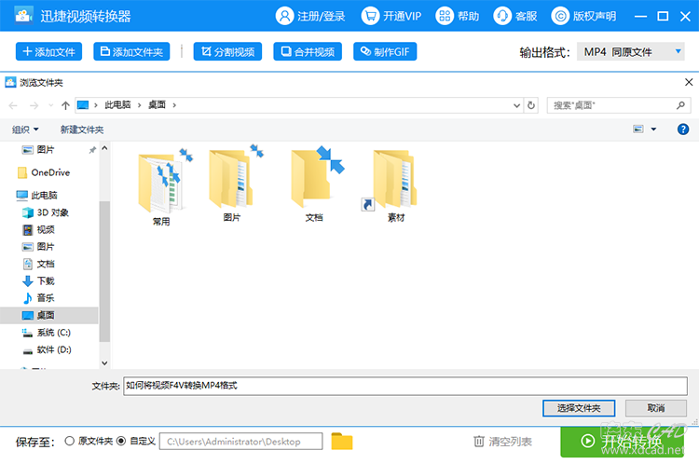Open the 组织 menu

25,130
